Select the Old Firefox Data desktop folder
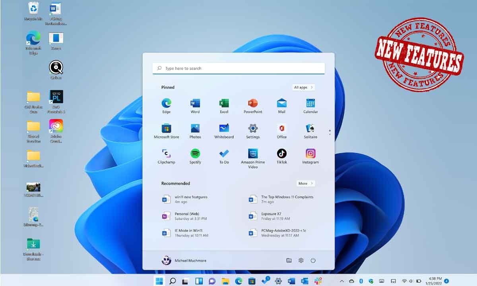Viewport: 477px width, 286px height. tap(33, 102)
